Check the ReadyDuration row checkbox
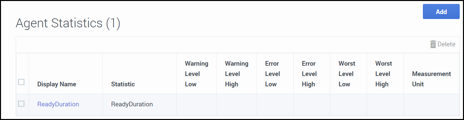This screenshot has height=120, width=464. click(21, 104)
